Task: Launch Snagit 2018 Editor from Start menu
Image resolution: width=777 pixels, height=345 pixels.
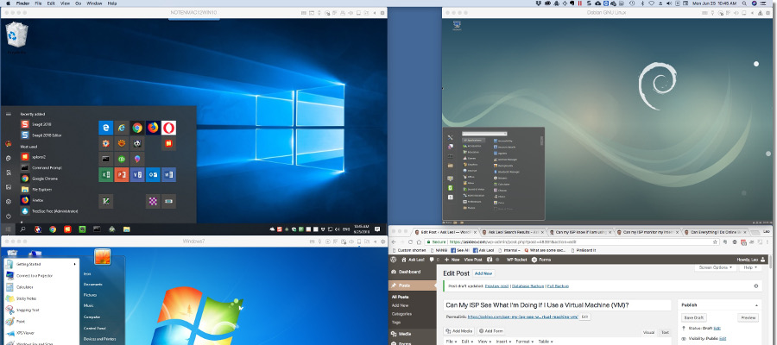Action: coord(41,135)
